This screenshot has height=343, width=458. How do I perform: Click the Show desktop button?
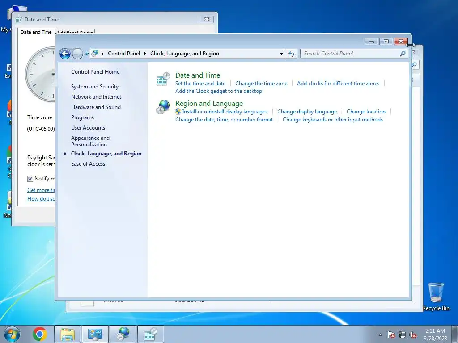click(x=455, y=334)
